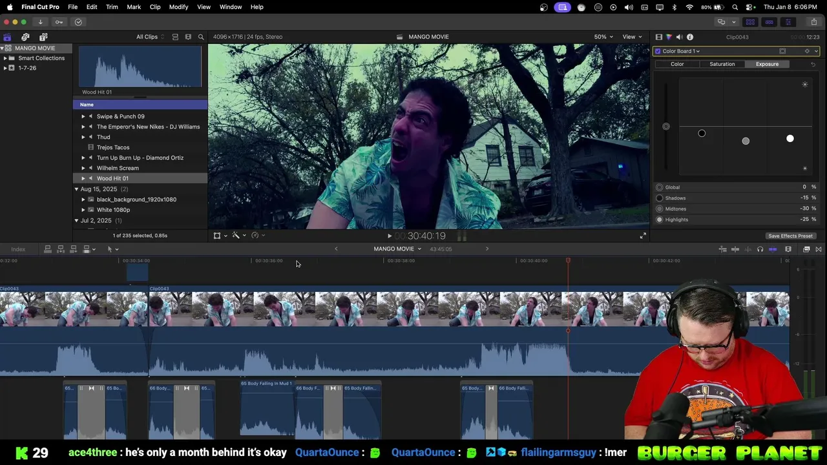Click the timeline Index button
Viewport: 827px width, 465px height.
[18, 249]
